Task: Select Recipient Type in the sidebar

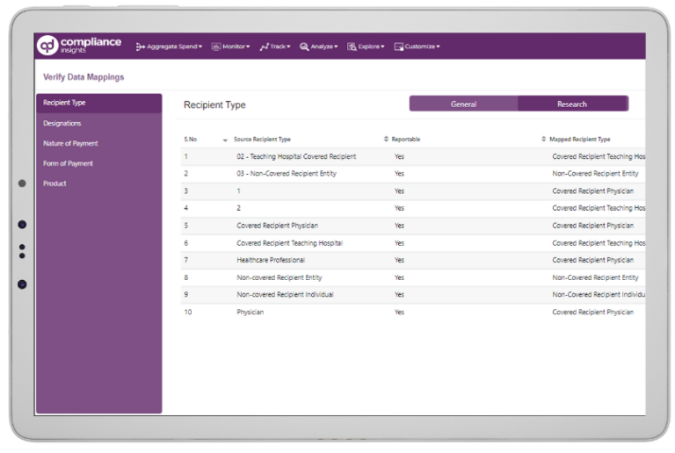Action: click(99, 103)
